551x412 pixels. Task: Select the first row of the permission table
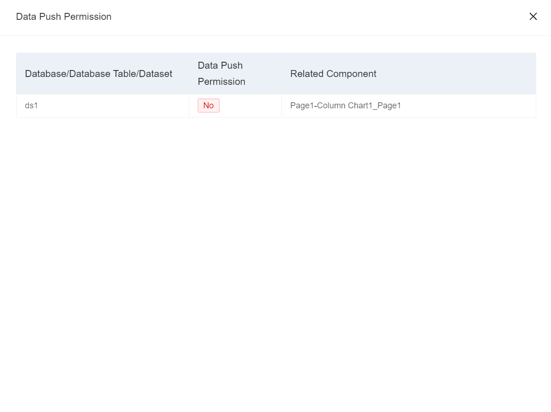184,106
